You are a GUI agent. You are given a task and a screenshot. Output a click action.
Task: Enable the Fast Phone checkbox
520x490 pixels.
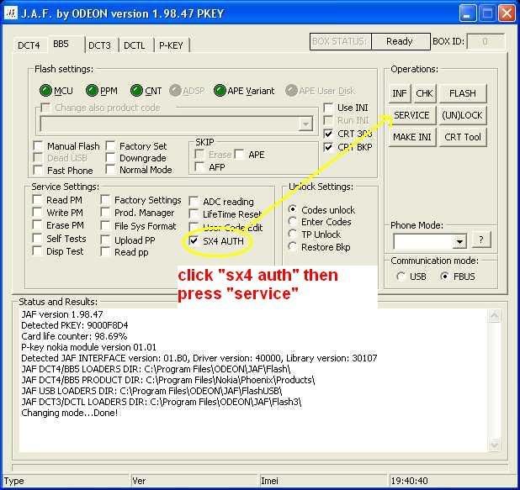coord(38,170)
